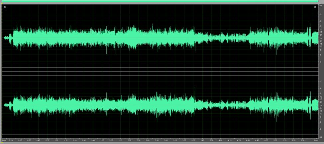The width and height of the screenshot is (324, 144).
Task: Click the top-left range handle icon
Action: (5, 7)
